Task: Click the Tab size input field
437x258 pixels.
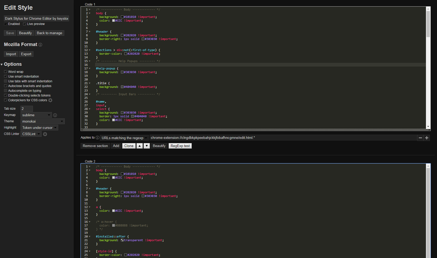Action: 27,109
